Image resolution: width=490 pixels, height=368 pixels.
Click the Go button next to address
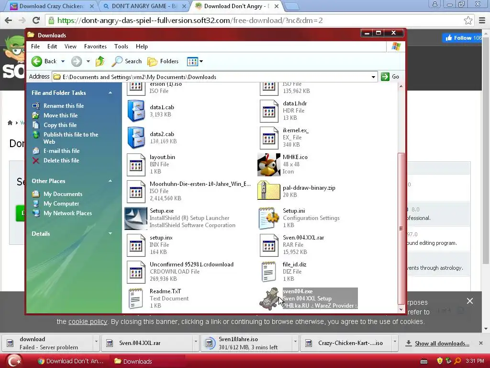390,77
